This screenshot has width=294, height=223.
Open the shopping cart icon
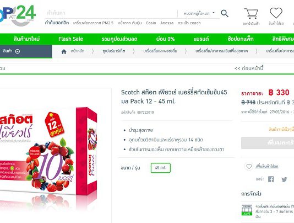point(251,13)
